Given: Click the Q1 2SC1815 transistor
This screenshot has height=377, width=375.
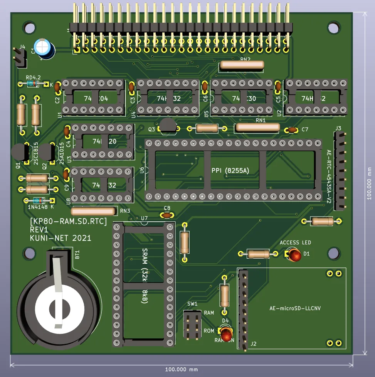Looking at the screenshot, I should pyautogui.click(x=20, y=152).
